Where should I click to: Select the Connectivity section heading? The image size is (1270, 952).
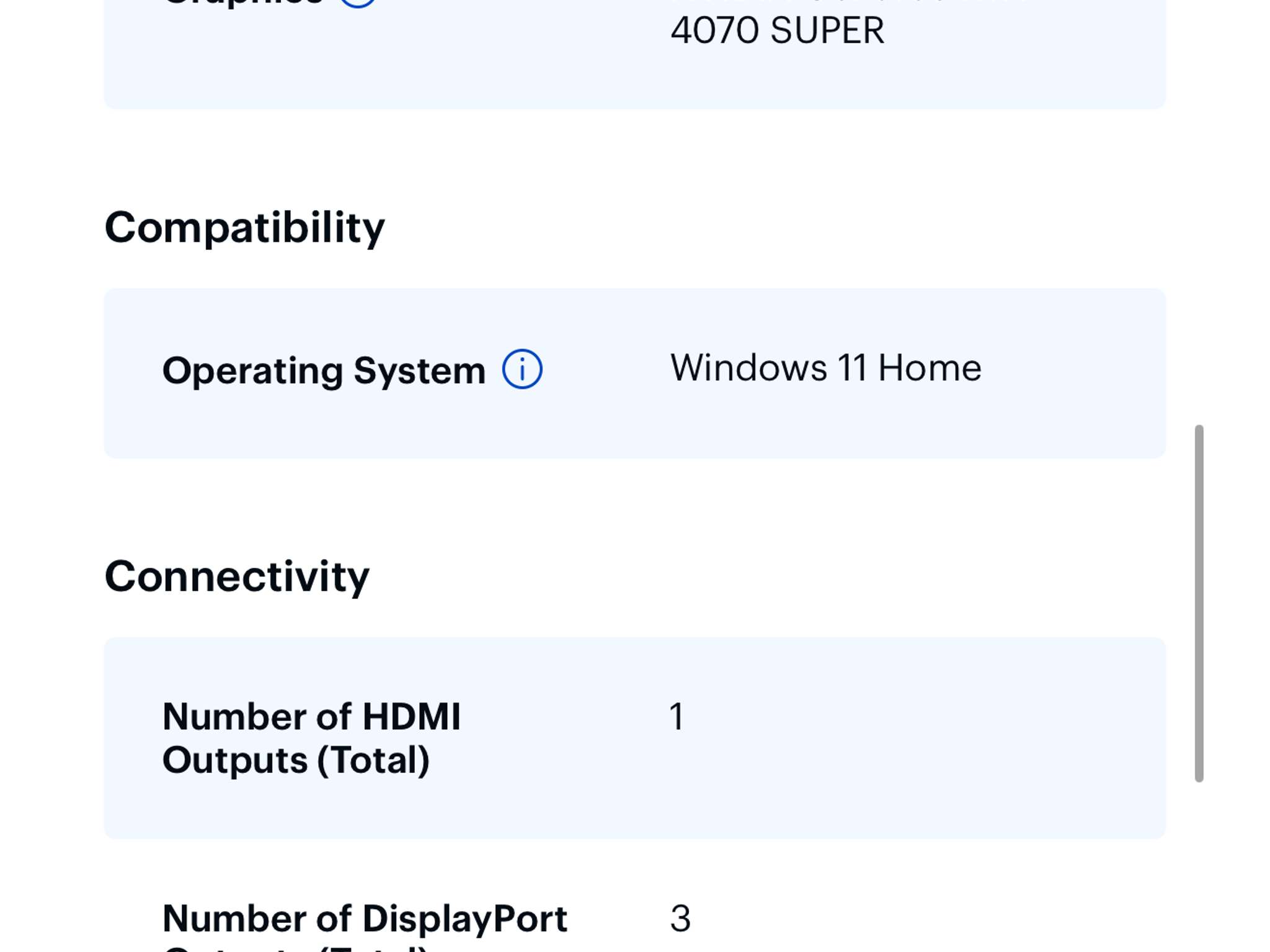pyautogui.click(x=237, y=576)
